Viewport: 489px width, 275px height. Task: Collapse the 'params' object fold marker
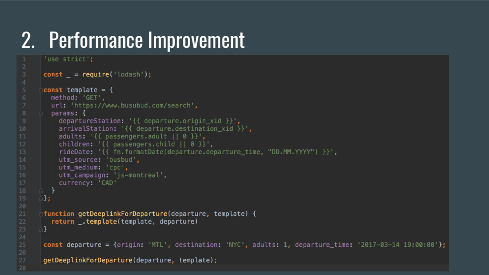click(x=41, y=114)
